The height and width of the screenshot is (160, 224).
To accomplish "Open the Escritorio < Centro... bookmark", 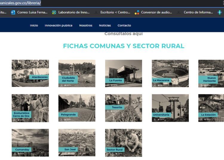I will point(112,13).
